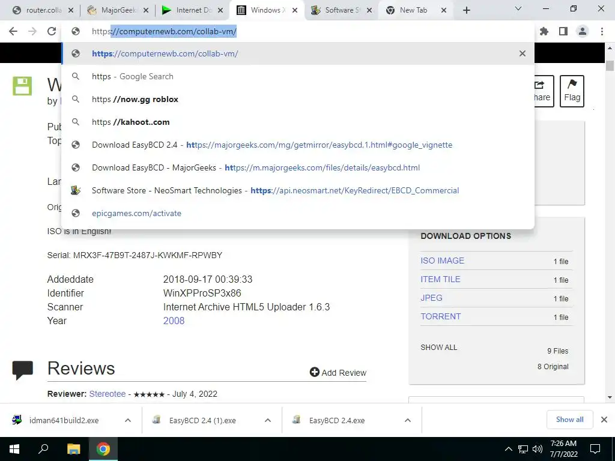Image resolution: width=615 pixels, height=461 pixels.
Task: Open the Chrome profile avatar
Action: pyautogui.click(x=583, y=31)
